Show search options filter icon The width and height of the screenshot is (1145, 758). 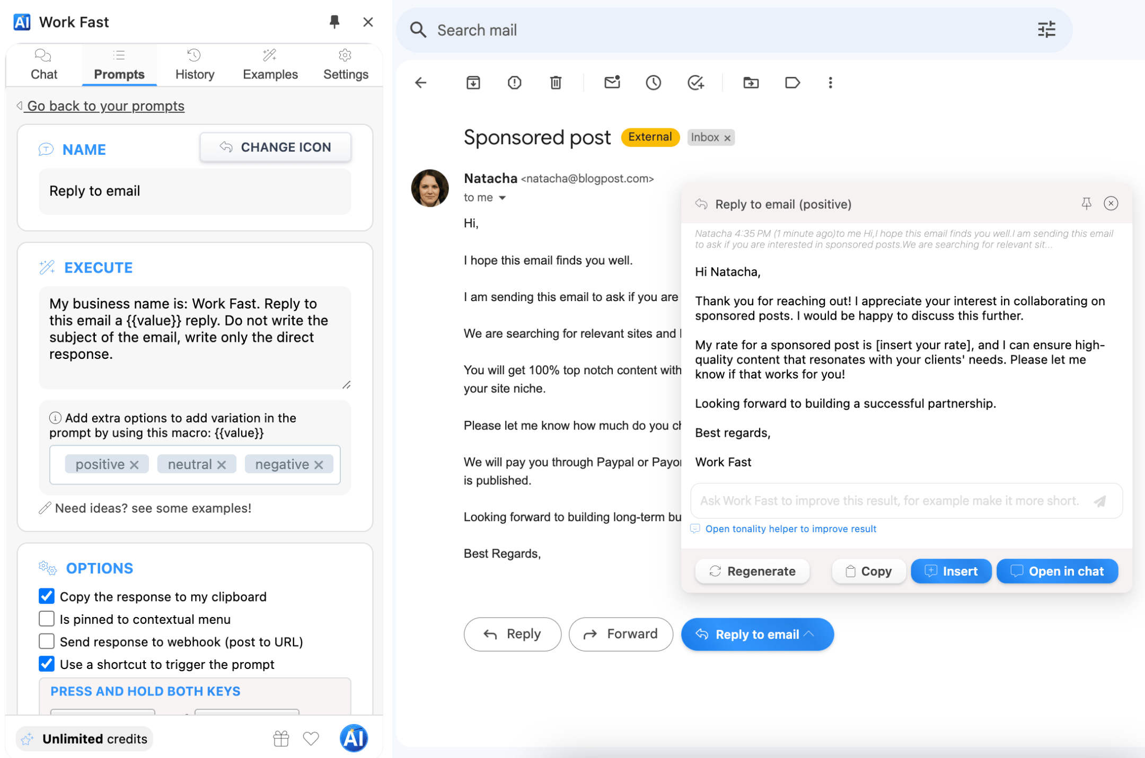[x=1046, y=30]
